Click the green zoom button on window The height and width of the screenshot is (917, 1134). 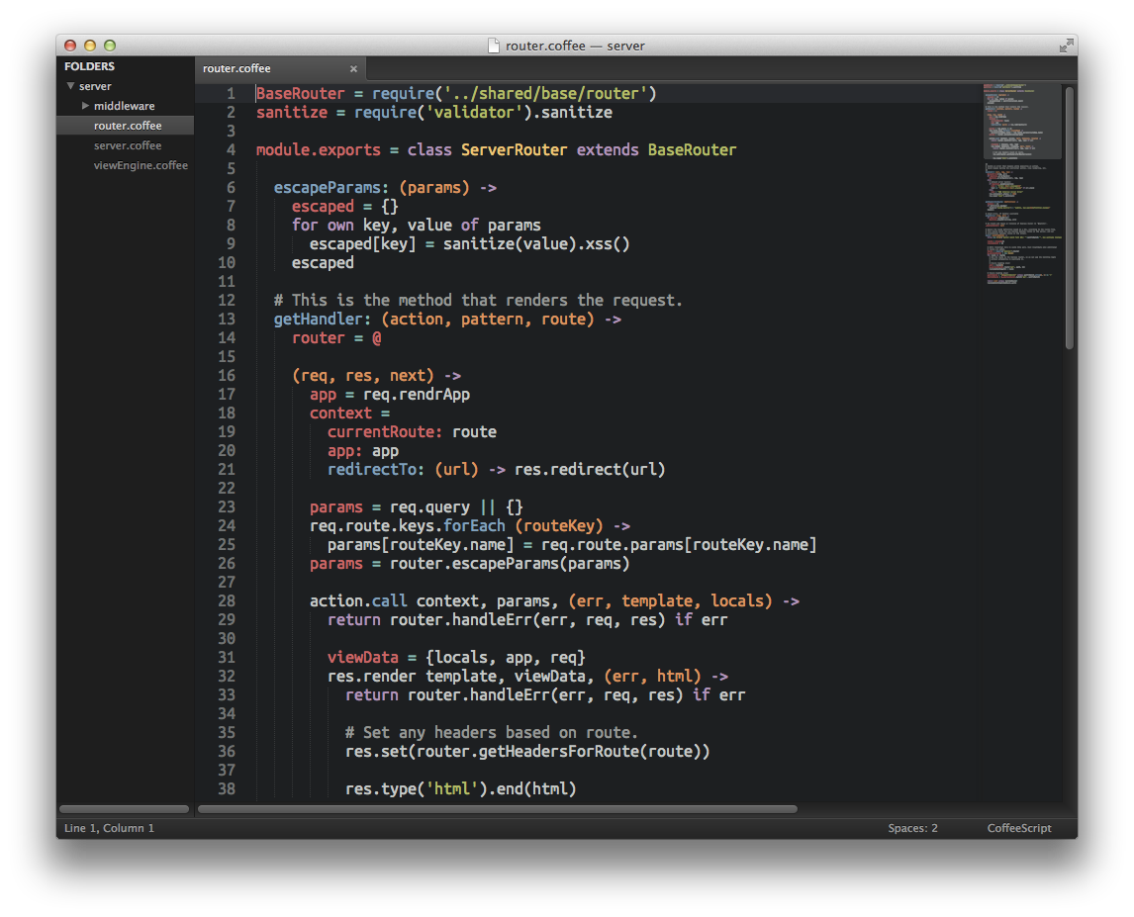109,45
